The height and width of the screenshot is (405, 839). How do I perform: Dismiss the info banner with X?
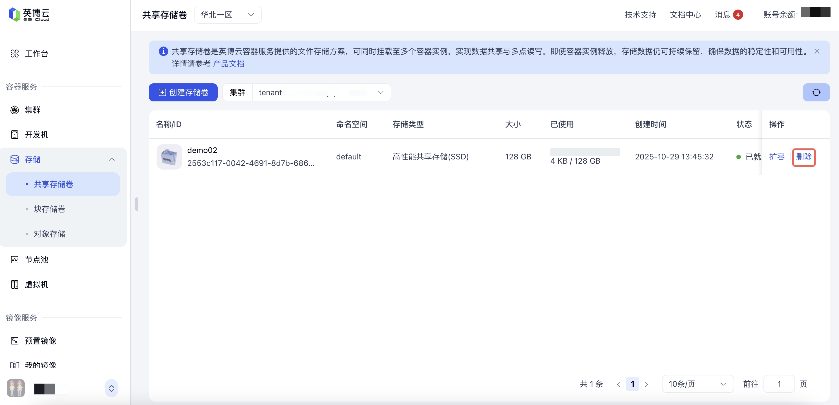pyautogui.click(x=816, y=51)
